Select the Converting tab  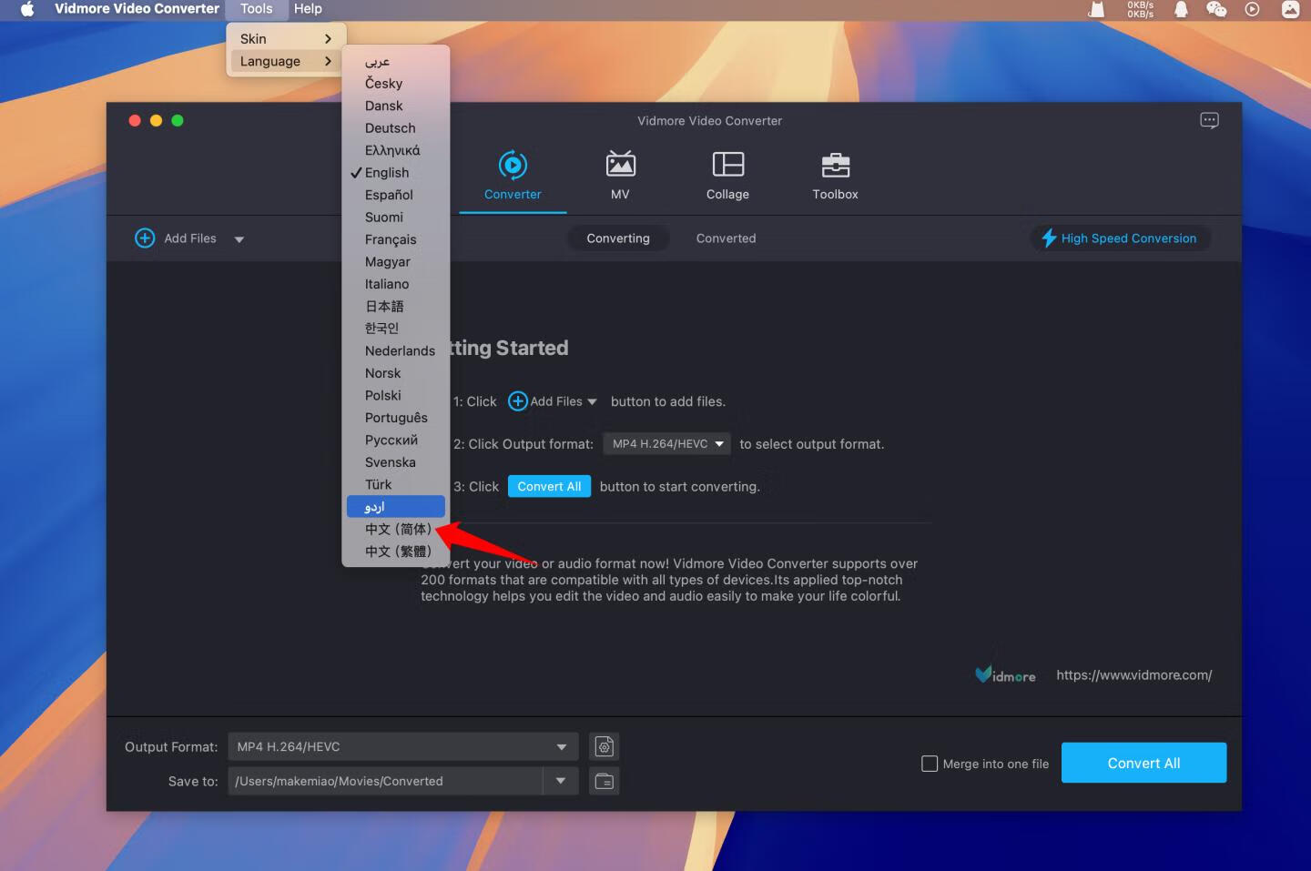618,238
